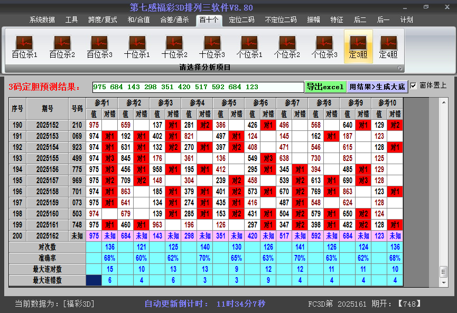Viewport: 457px width, 313px height.
Task: Select the 百位杀3 analysis icon
Action: tap(99, 46)
